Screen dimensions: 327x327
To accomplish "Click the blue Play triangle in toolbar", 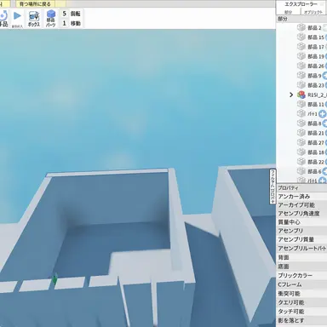I will click(x=17, y=16).
